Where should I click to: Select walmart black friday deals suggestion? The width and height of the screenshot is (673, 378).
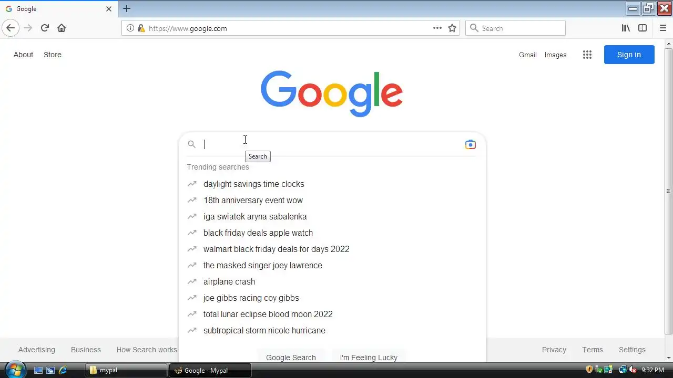[x=332, y=249]
